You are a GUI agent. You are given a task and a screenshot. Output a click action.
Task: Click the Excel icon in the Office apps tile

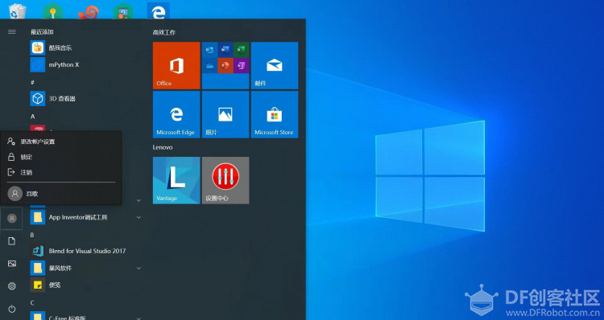(x=241, y=50)
